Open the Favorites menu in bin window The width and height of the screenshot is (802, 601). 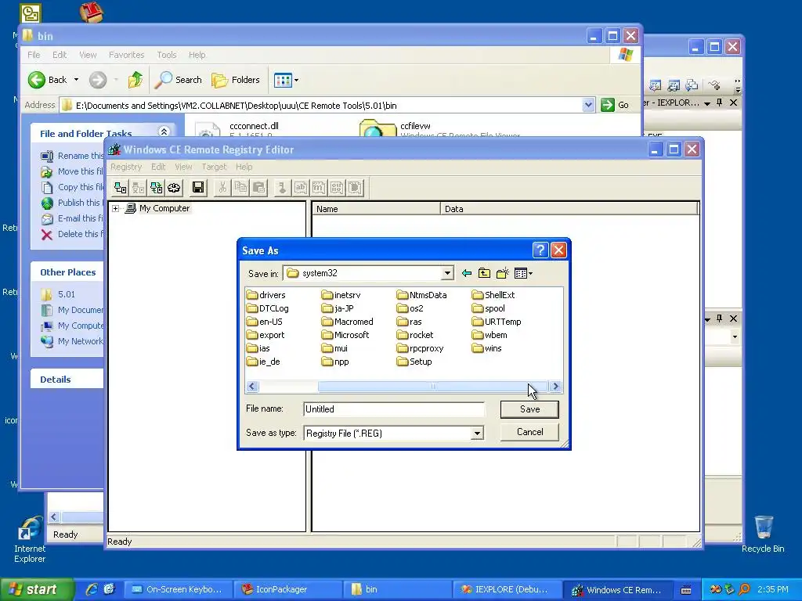126,55
